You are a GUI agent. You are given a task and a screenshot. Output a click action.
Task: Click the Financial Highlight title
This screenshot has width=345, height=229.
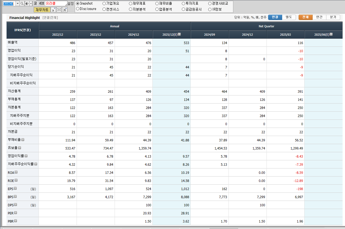pyautogui.click(x=25, y=18)
